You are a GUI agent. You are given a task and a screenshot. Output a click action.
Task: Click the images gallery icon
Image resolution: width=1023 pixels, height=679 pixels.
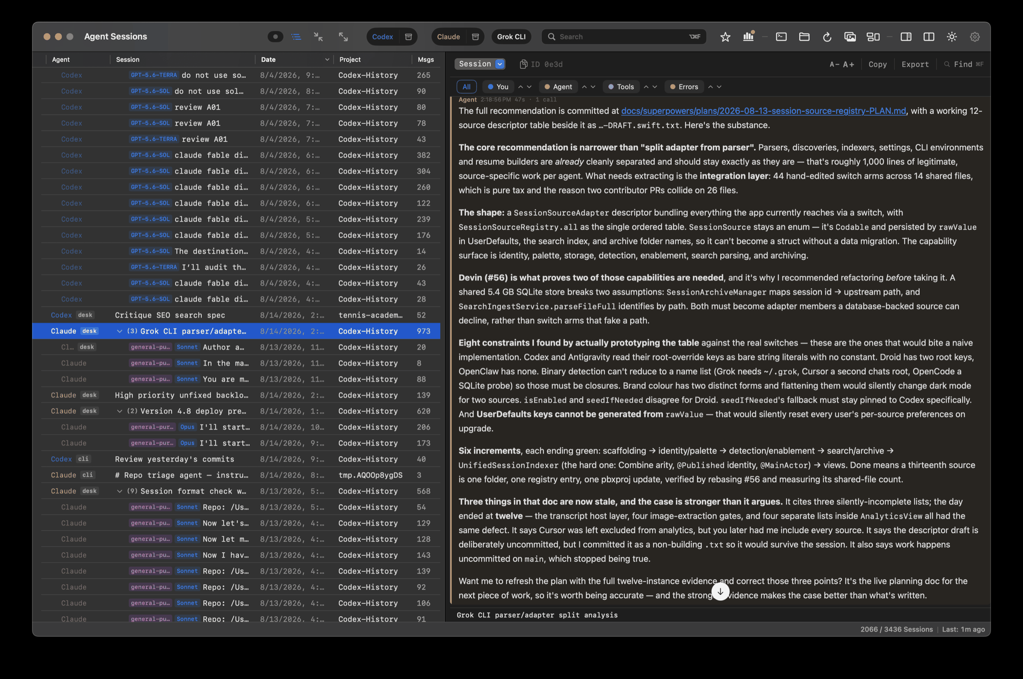[x=850, y=37]
